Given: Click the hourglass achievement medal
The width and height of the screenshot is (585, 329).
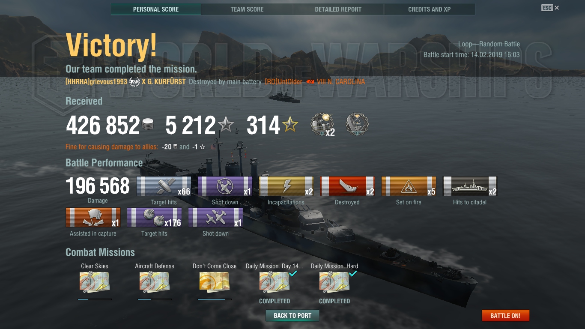Looking at the screenshot, I should (x=357, y=124).
